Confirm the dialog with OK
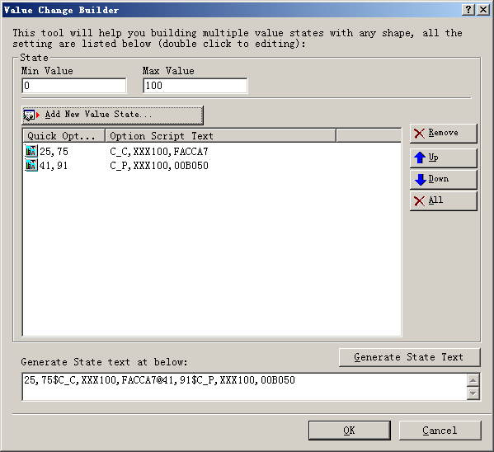 [350, 431]
